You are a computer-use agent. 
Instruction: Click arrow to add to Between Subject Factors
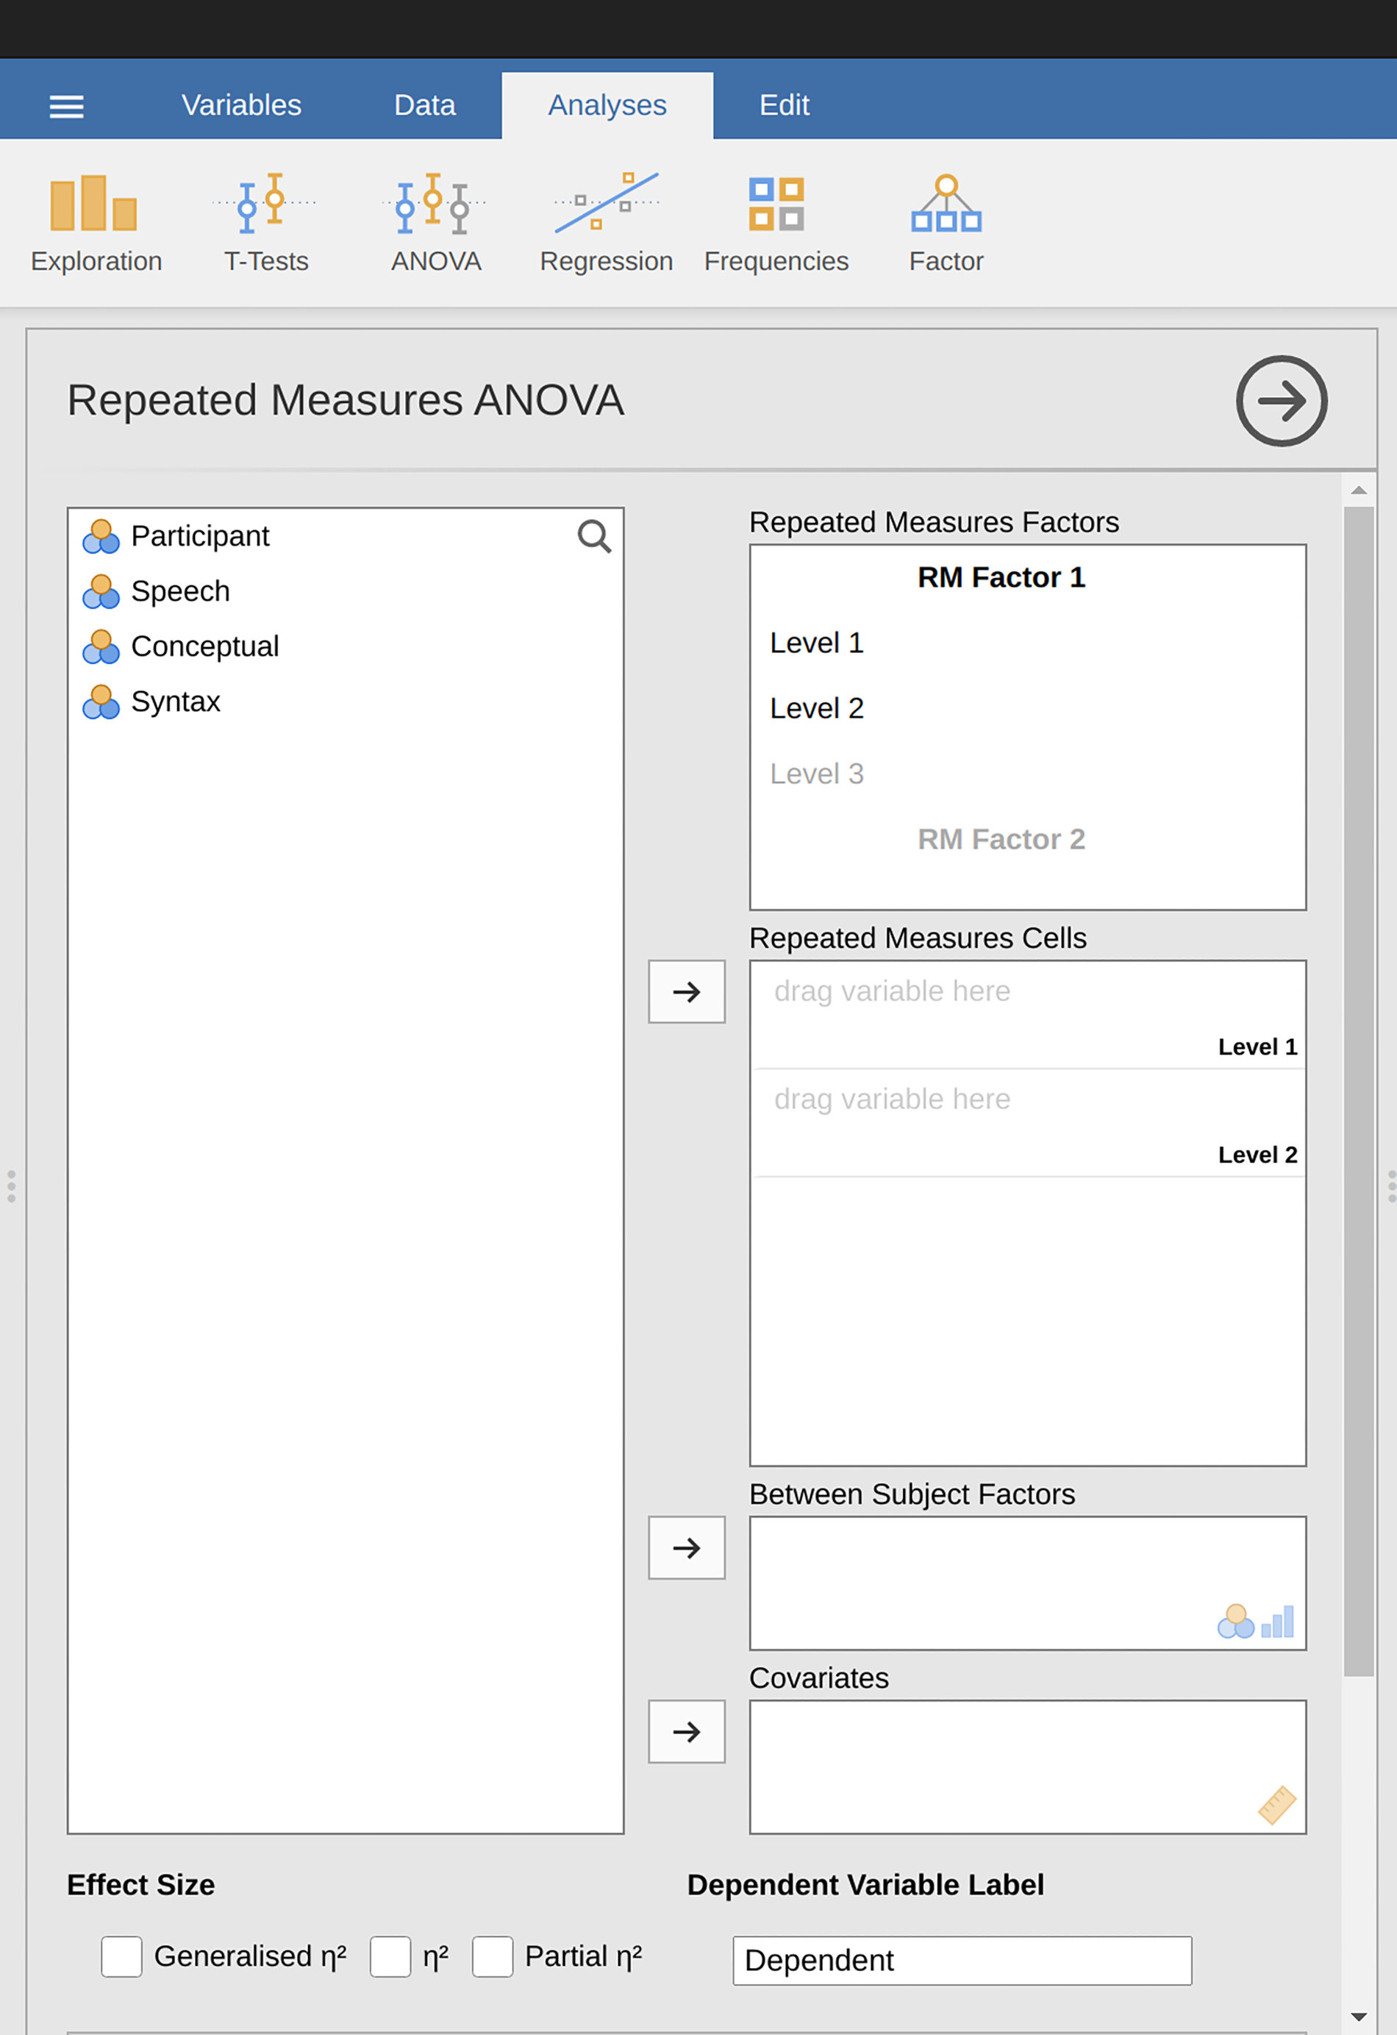pyautogui.click(x=687, y=1548)
